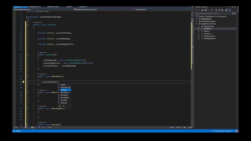Screen dimensions: 251x141
Task: Collapse the MoveDown method outlining marker
Action: tap(27, 77)
